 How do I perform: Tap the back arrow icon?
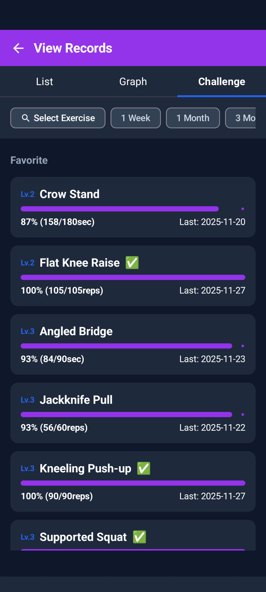[x=18, y=48]
